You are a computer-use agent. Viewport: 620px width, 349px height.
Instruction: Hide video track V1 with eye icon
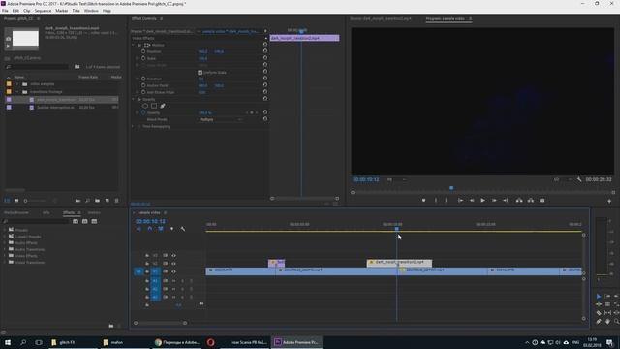[x=173, y=271]
